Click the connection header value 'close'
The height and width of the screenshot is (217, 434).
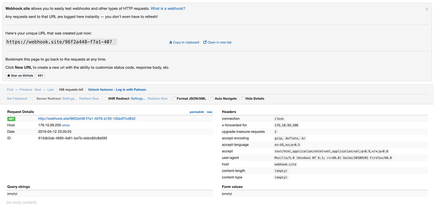[x=279, y=119]
